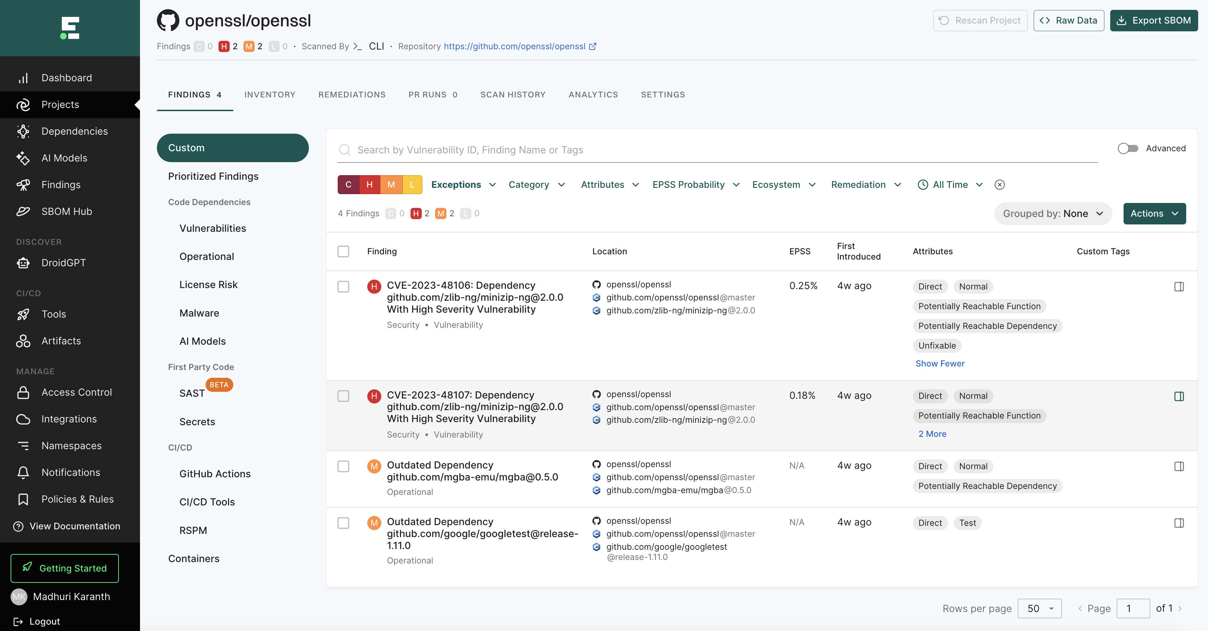Open the DroidGPT robot icon
The image size is (1208, 631).
23,263
